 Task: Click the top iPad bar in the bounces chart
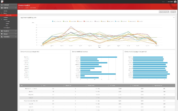pyautogui.click(x=99, y=57)
